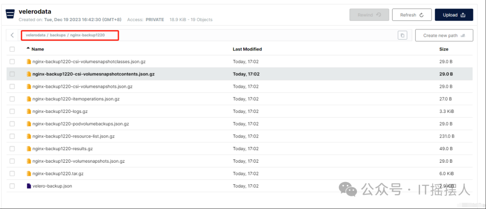This screenshot has height=209, width=486.
Task: Click the 231.0 B size value
Action: (447, 136)
